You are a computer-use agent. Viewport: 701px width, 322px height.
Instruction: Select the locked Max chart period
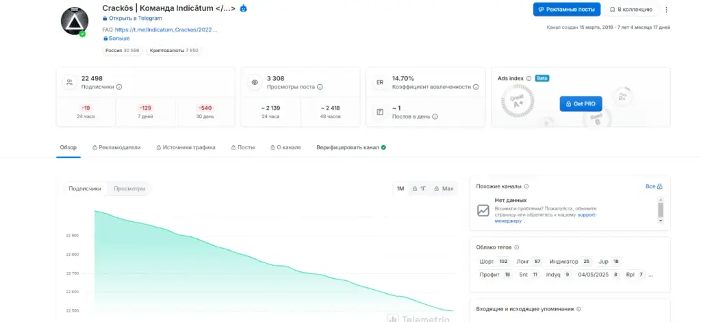[x=444, y=188]
